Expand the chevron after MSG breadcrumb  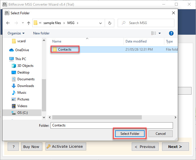pos(78,23)
